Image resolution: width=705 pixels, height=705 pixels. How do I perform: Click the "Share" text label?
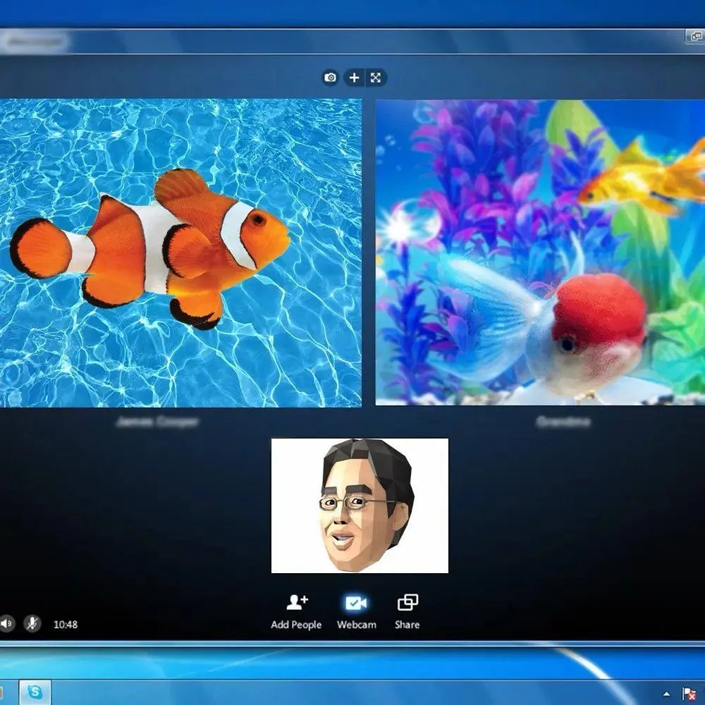tap(407, 625)
